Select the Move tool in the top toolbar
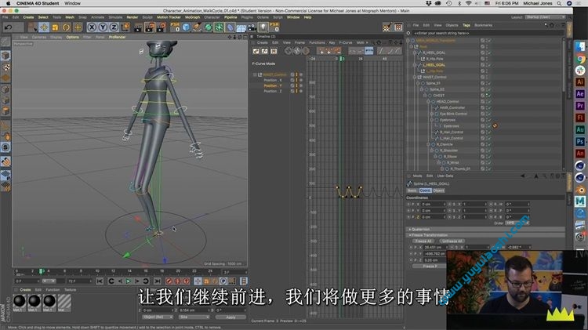Screen dimensions: 588x330 [x=44, y=27]
